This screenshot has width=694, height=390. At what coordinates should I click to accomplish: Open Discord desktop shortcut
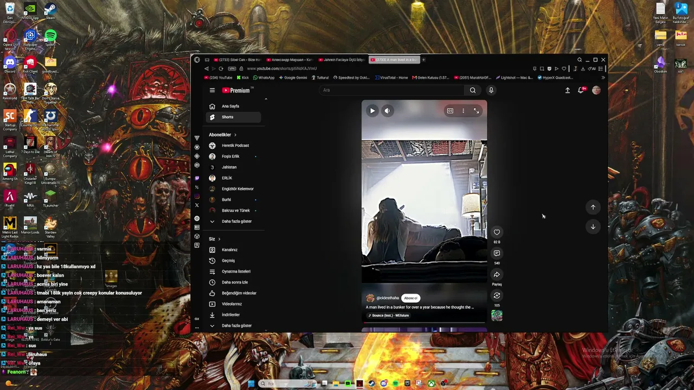click(x=10, y=65)
